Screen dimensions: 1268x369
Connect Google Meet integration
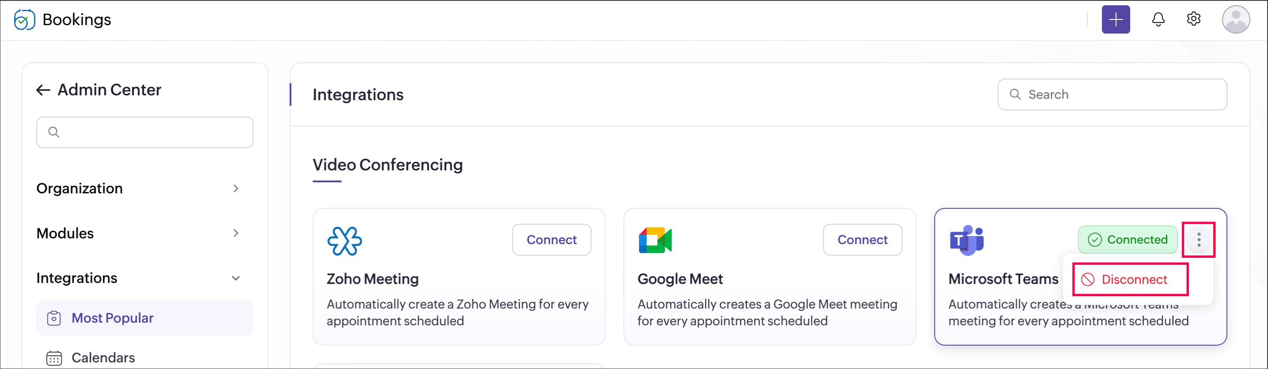point(862,240)
